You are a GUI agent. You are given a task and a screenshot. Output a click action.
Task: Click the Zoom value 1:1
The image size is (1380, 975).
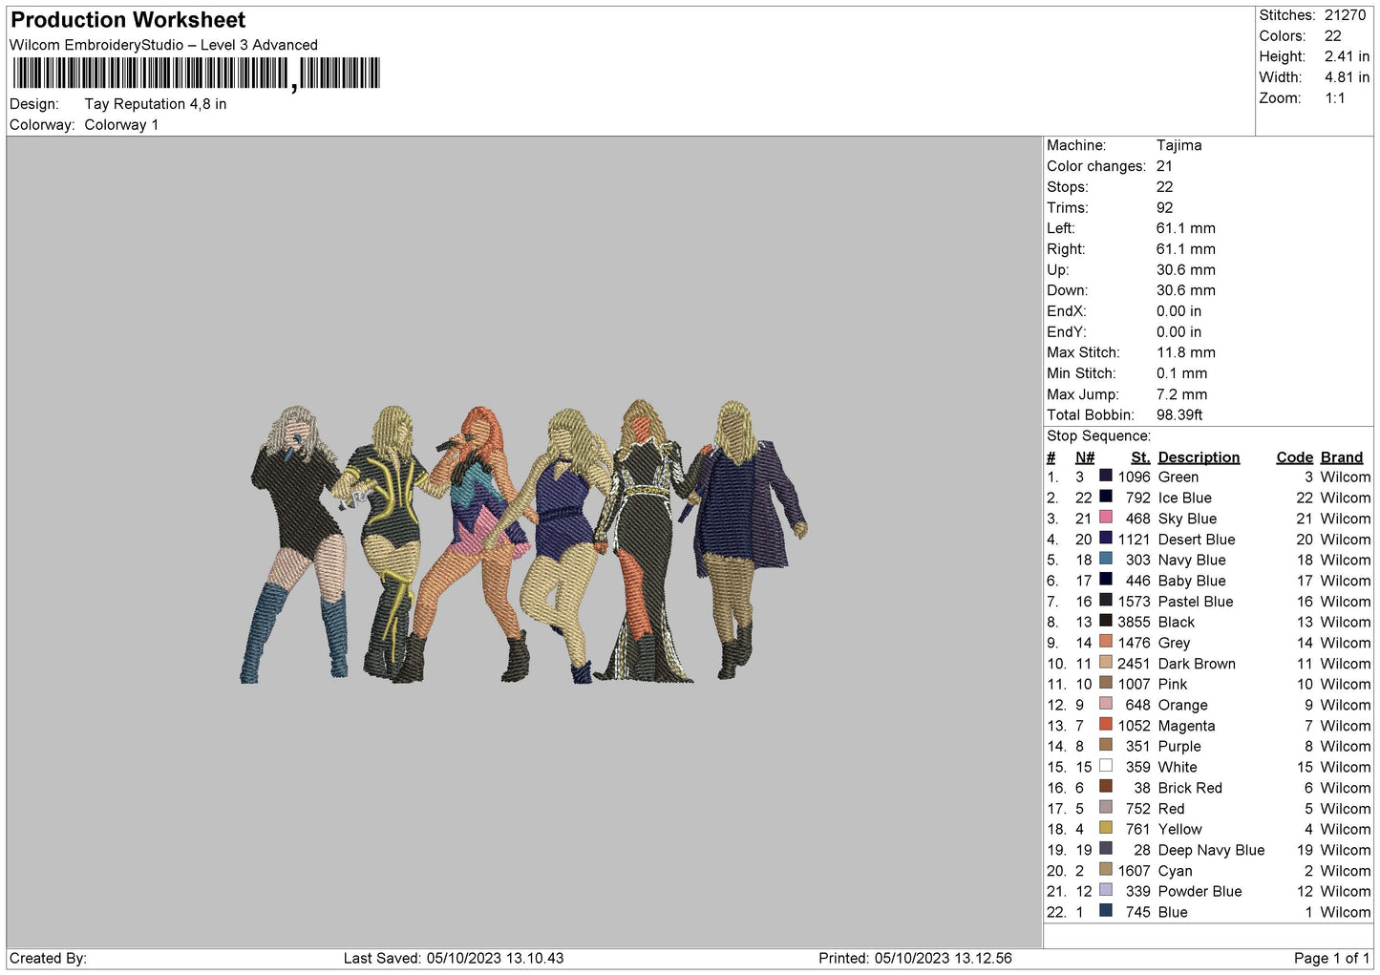[1335, 98]
